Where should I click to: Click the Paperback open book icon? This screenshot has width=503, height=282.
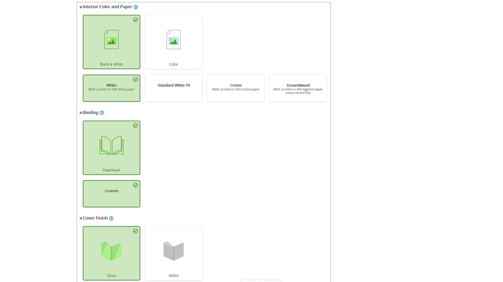coord(111,145)
